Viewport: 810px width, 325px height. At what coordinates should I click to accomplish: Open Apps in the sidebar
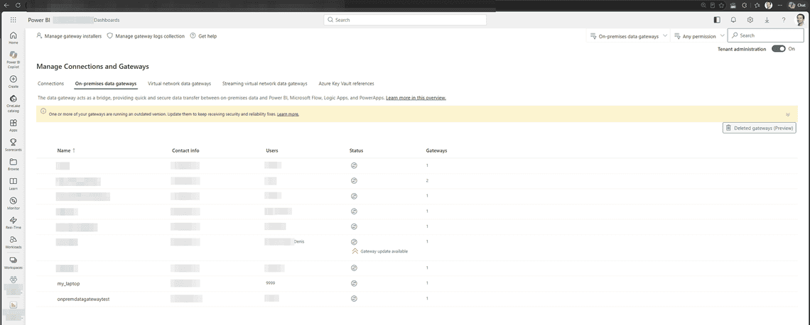tap(13, 126)
